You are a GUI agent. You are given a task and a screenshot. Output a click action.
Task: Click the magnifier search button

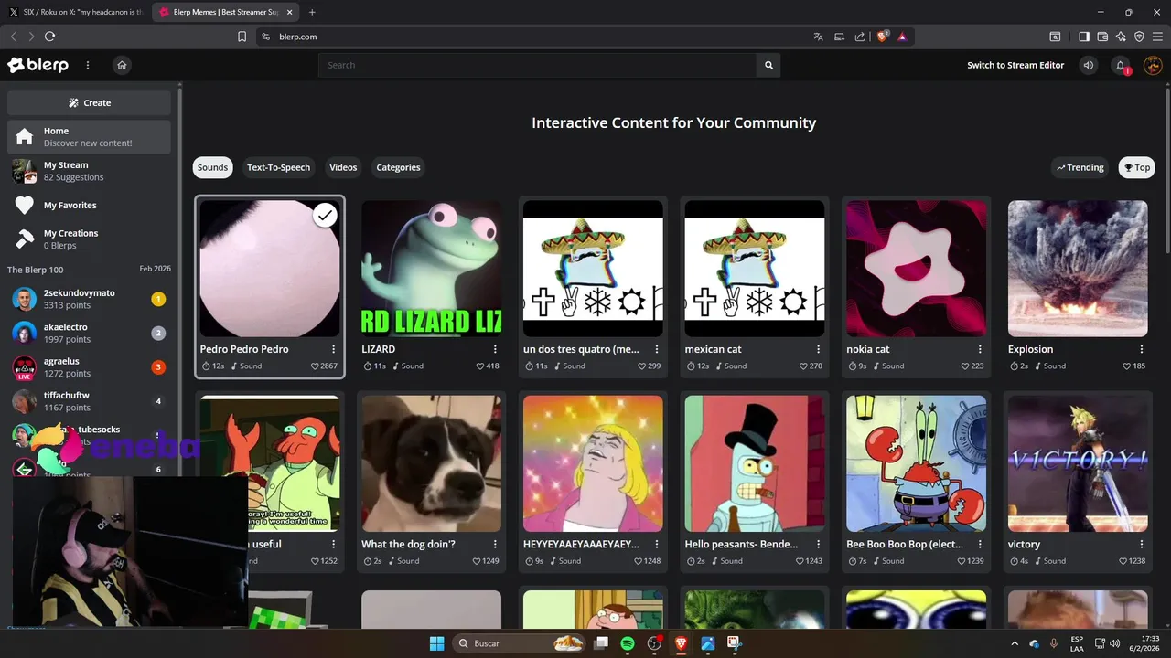coord(768,65)
